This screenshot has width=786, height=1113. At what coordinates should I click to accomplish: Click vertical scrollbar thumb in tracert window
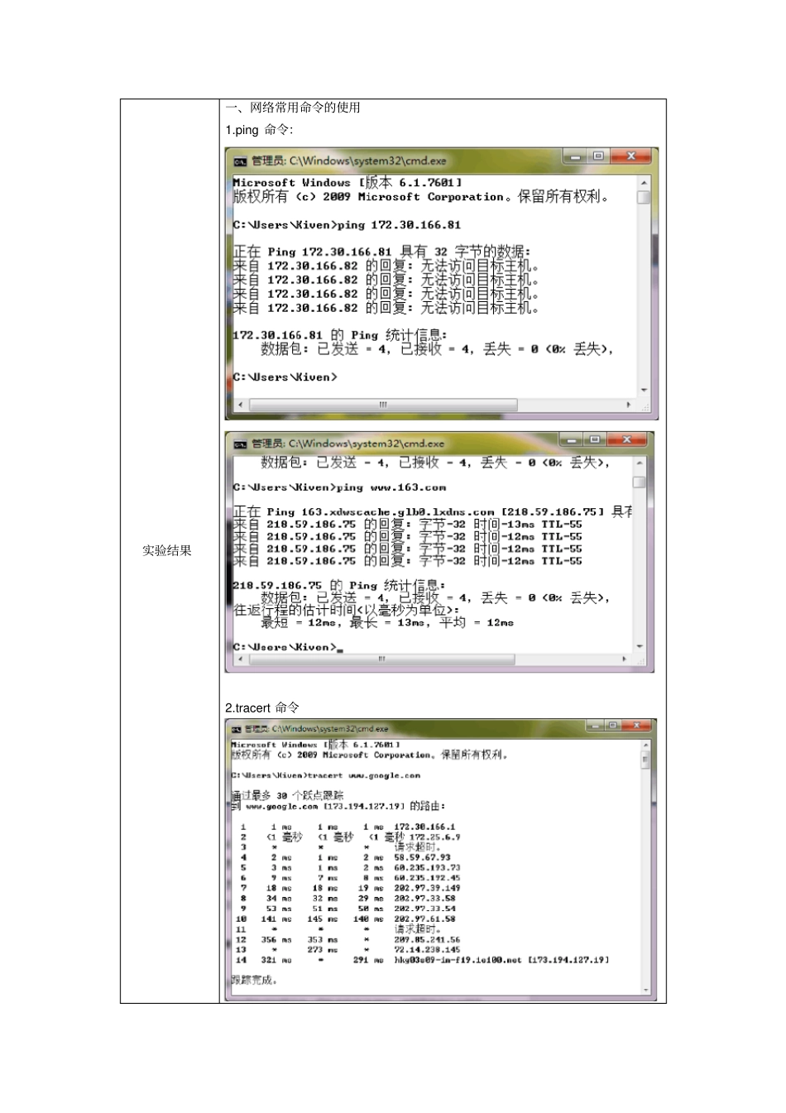(646, 760)
